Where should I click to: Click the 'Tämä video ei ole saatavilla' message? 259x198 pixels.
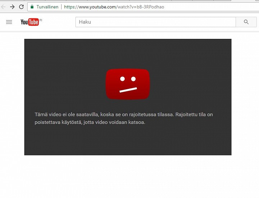pos(124,118)
